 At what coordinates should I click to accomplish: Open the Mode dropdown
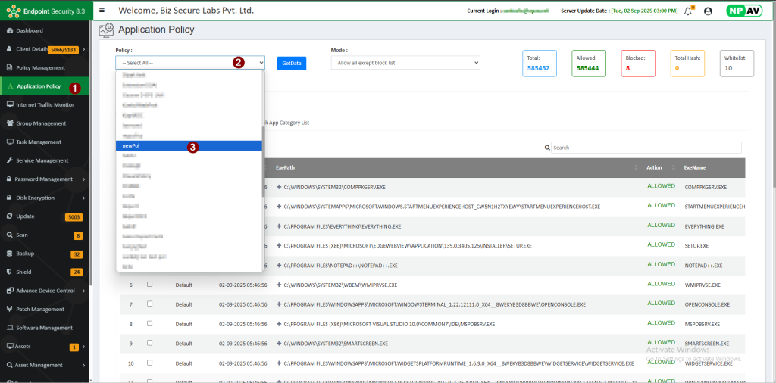[405, 63]
